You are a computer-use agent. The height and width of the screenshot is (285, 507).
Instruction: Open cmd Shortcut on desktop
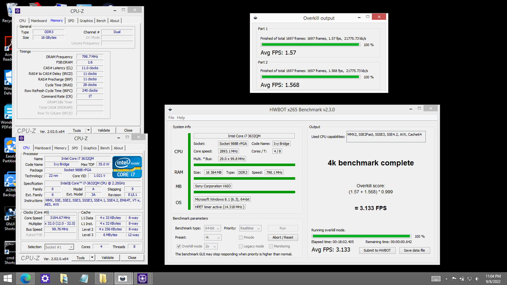10,253
